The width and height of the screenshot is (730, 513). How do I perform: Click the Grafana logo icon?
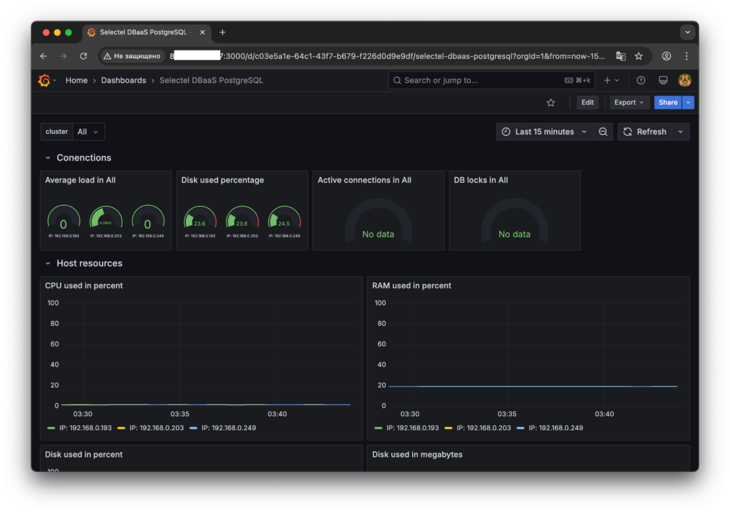(44, 80)
